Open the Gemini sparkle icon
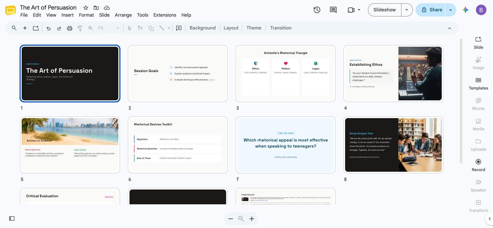493x228 pixels. 465,10
